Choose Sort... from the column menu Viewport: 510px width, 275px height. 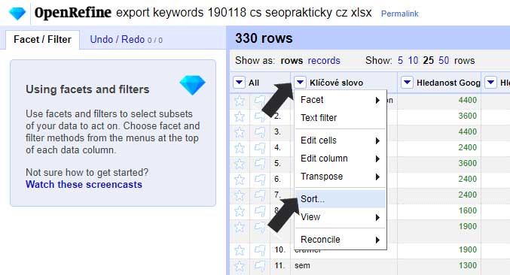pyautogui.click(x=341, y=199)
